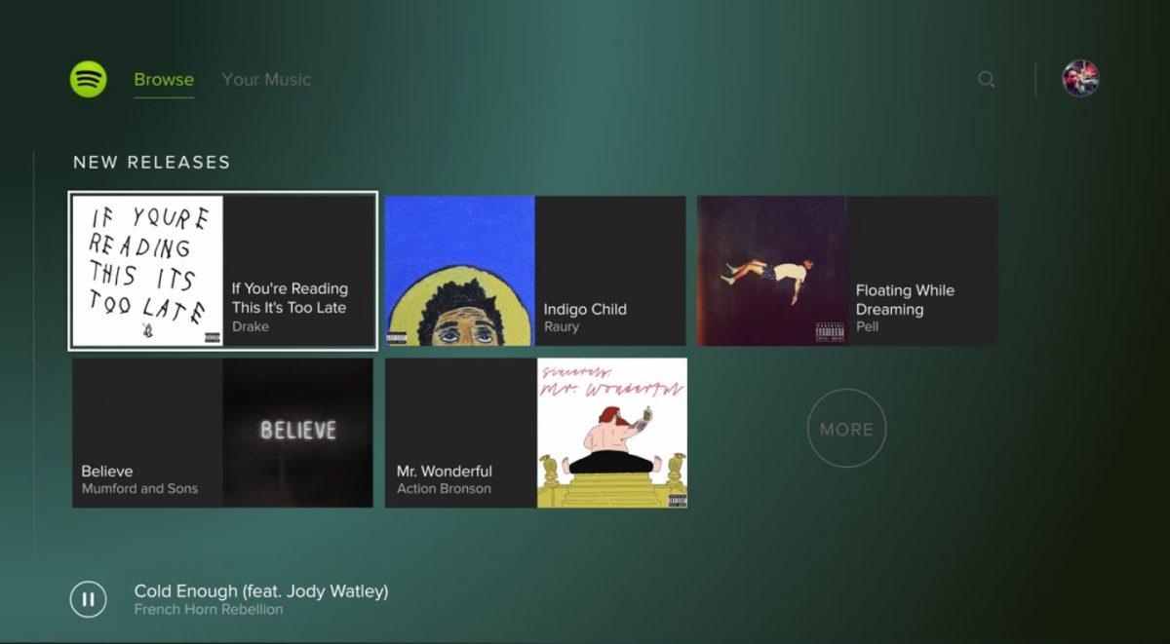Open search with the magnifier icon
1170x644 pixels.
[987, 80]
